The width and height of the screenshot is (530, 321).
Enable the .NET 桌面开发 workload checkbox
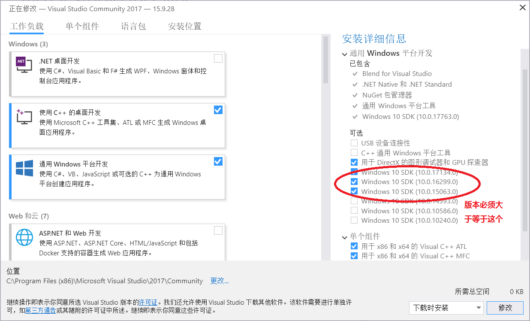point(218,58)
